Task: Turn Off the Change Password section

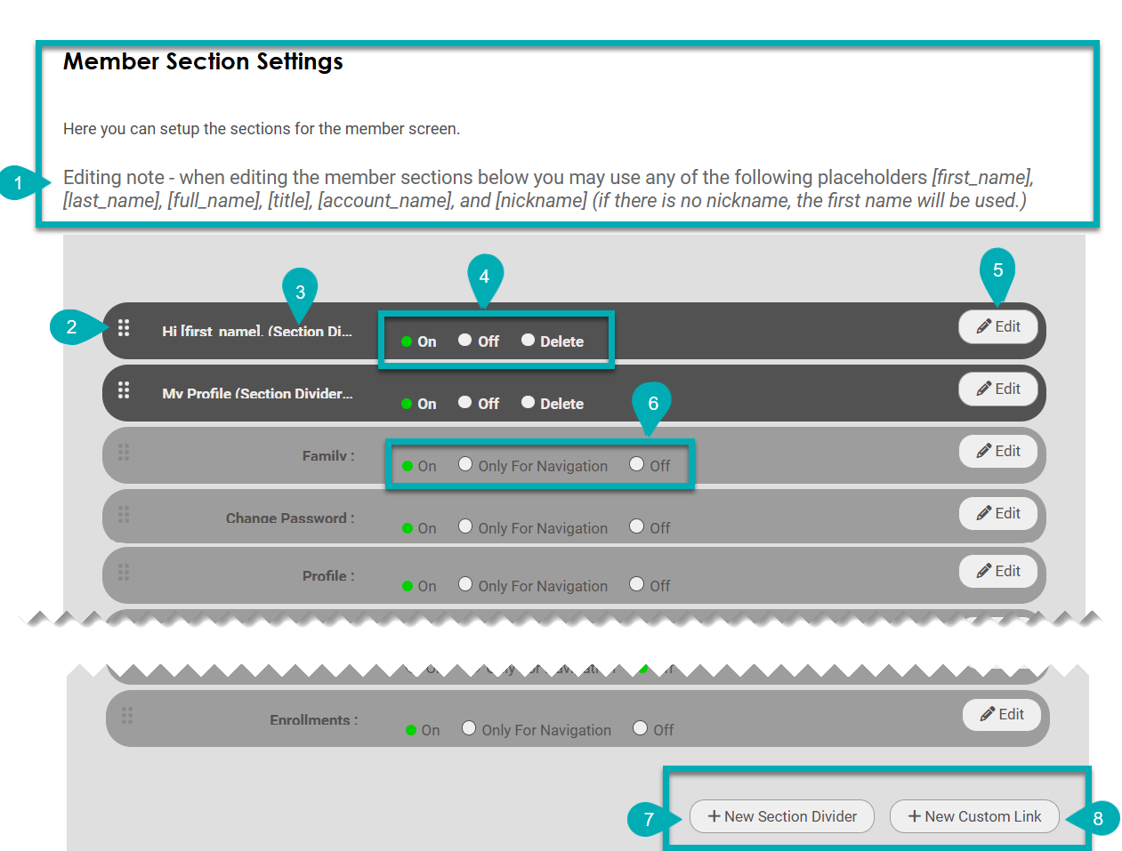Action: [x=637, y=526]
